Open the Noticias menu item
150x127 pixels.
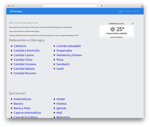point(136,11)
